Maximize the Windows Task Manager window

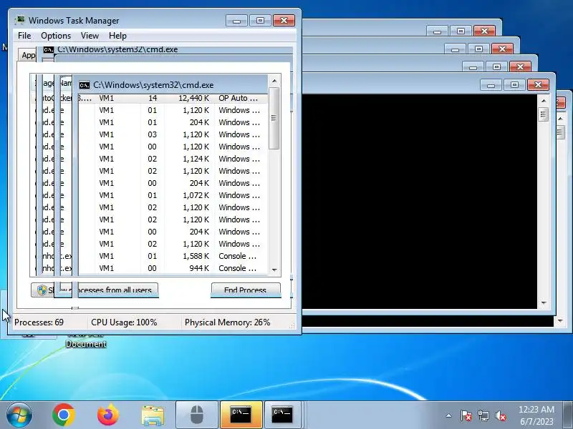coord(260,21)
